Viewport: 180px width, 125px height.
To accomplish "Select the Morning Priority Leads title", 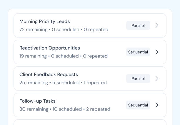I will 44,22.
